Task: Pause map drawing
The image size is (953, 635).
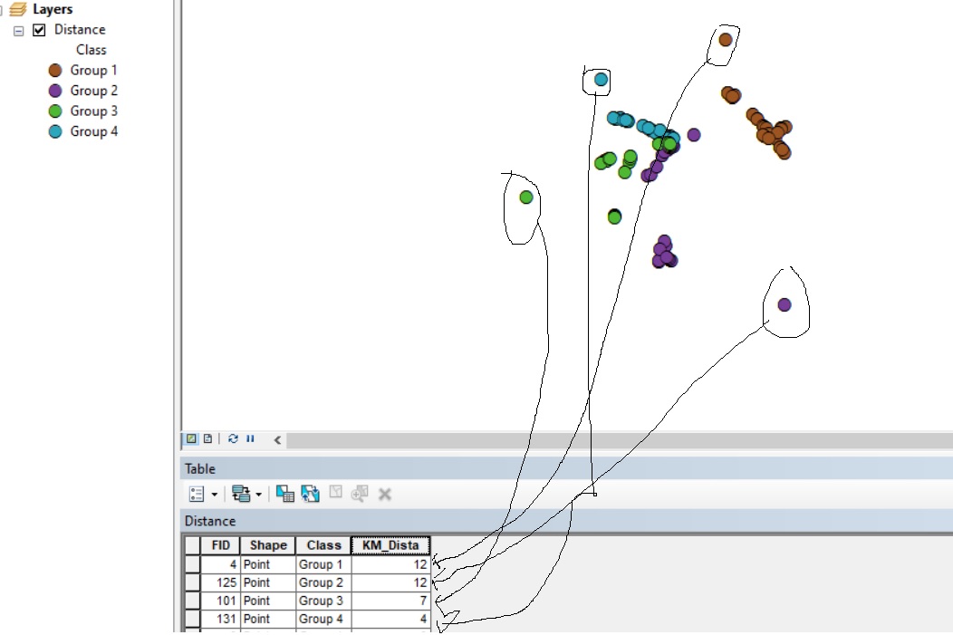Action: pyautogui.click(x=250, y=438)
